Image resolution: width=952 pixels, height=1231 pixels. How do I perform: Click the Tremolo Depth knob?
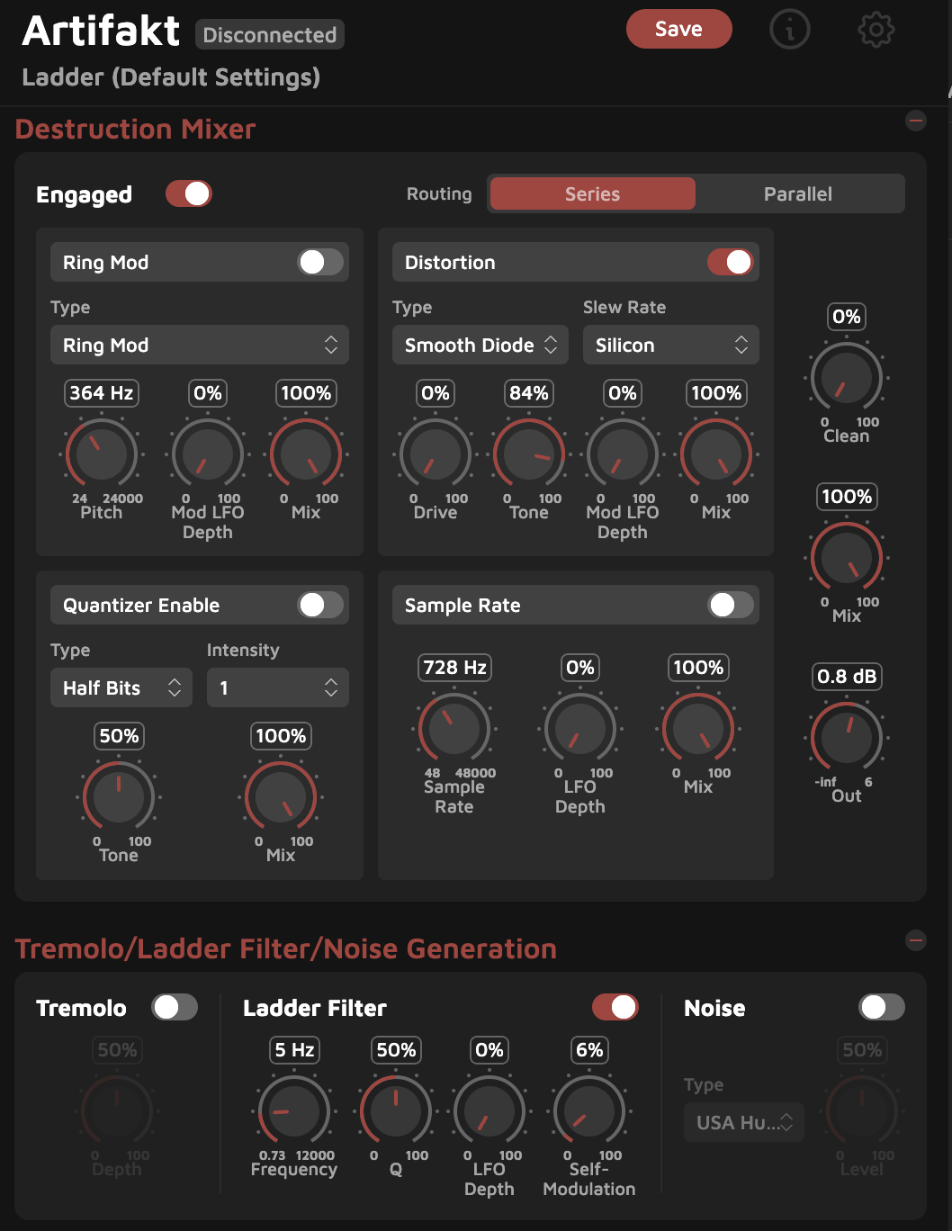pos(117,1111)
